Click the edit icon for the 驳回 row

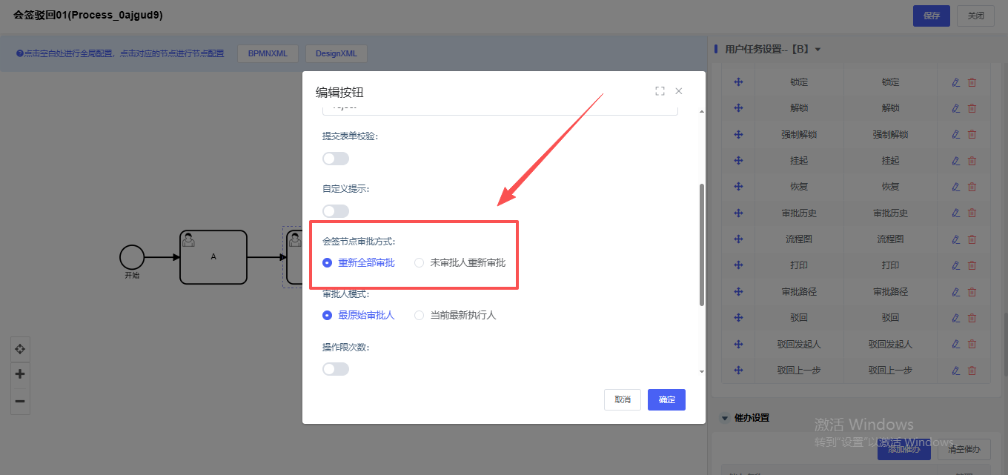pyautogui.click(x=955, y=318)
